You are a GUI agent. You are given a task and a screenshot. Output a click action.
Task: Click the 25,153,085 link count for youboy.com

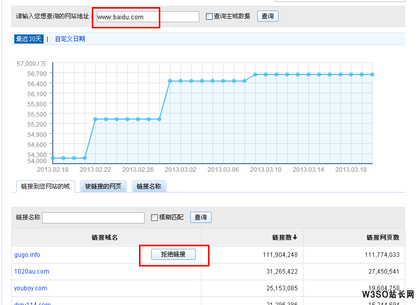[282, 288]
